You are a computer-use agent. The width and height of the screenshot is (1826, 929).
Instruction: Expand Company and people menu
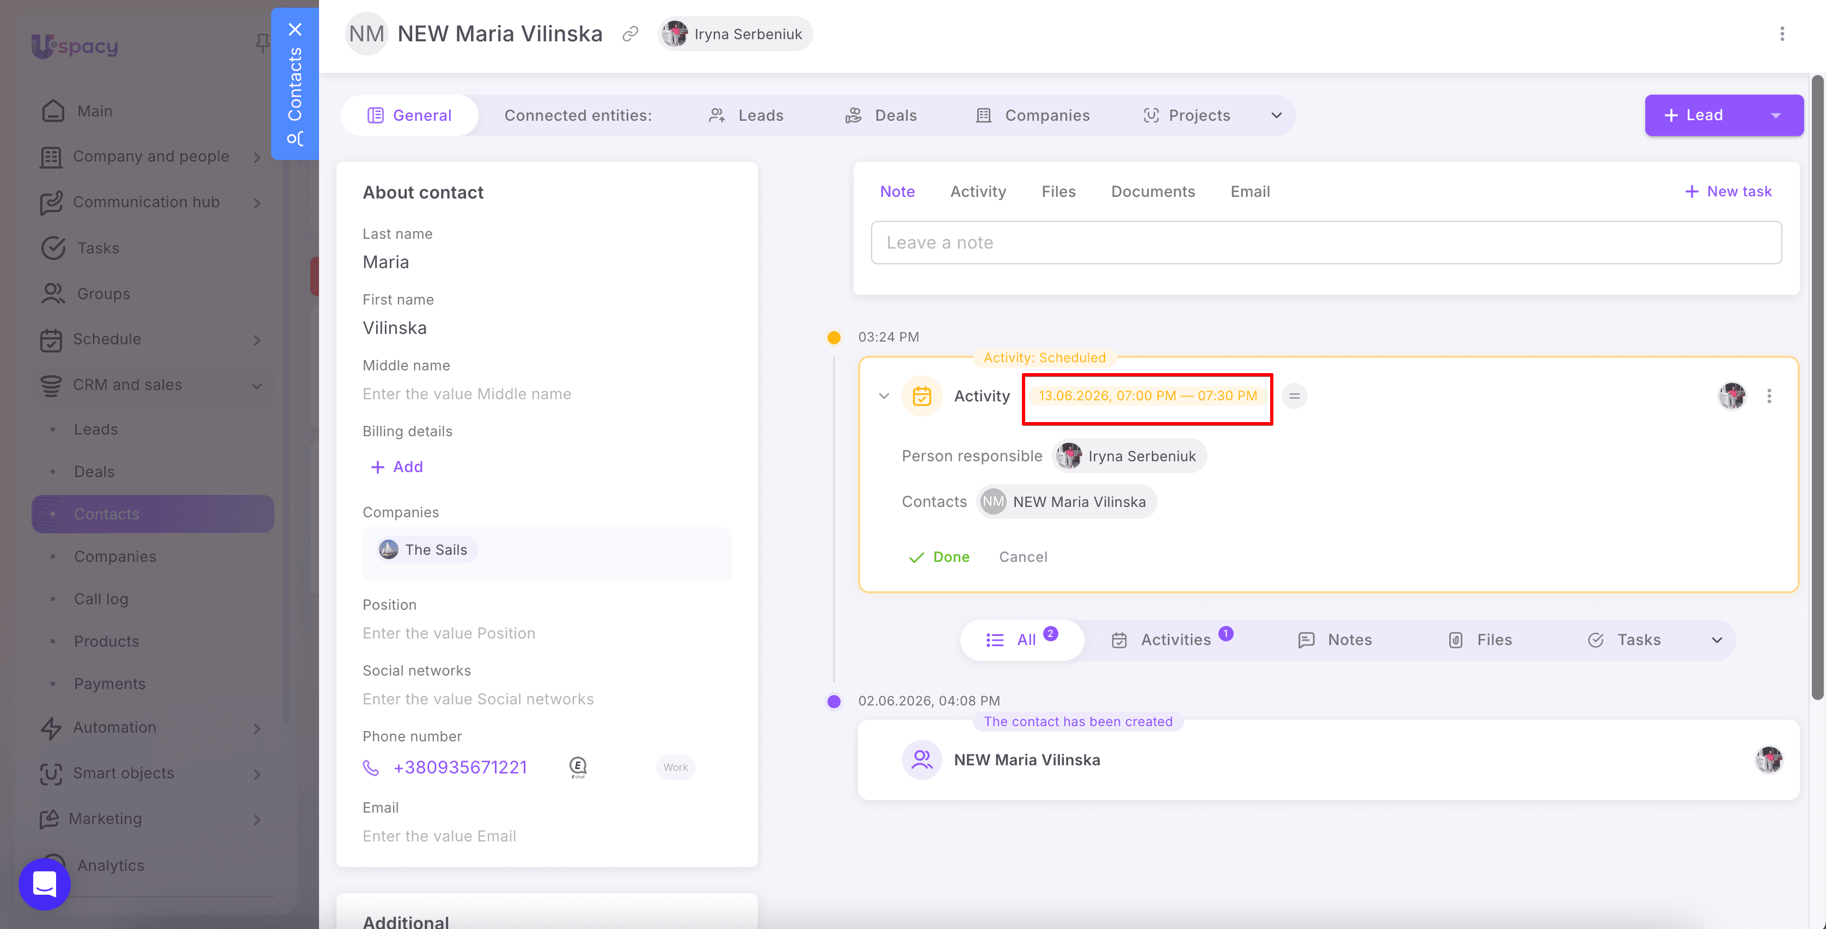click(x=258, y=157)
